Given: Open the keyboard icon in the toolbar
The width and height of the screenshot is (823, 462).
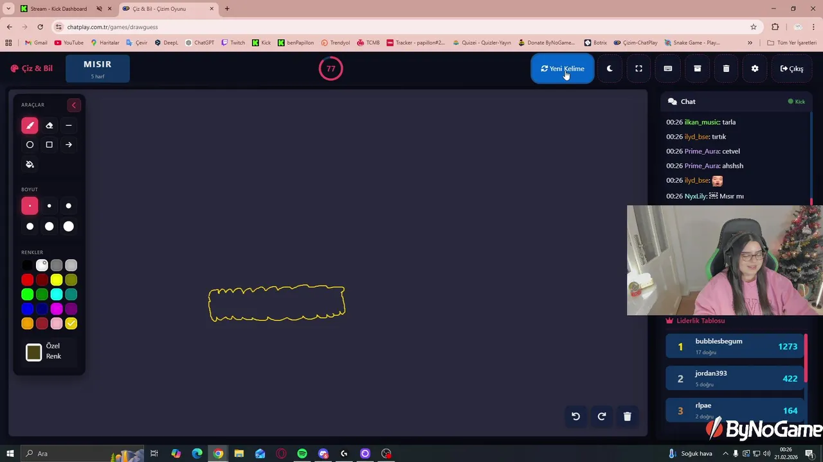Looking at the screenshot, I should pos(668,69).
